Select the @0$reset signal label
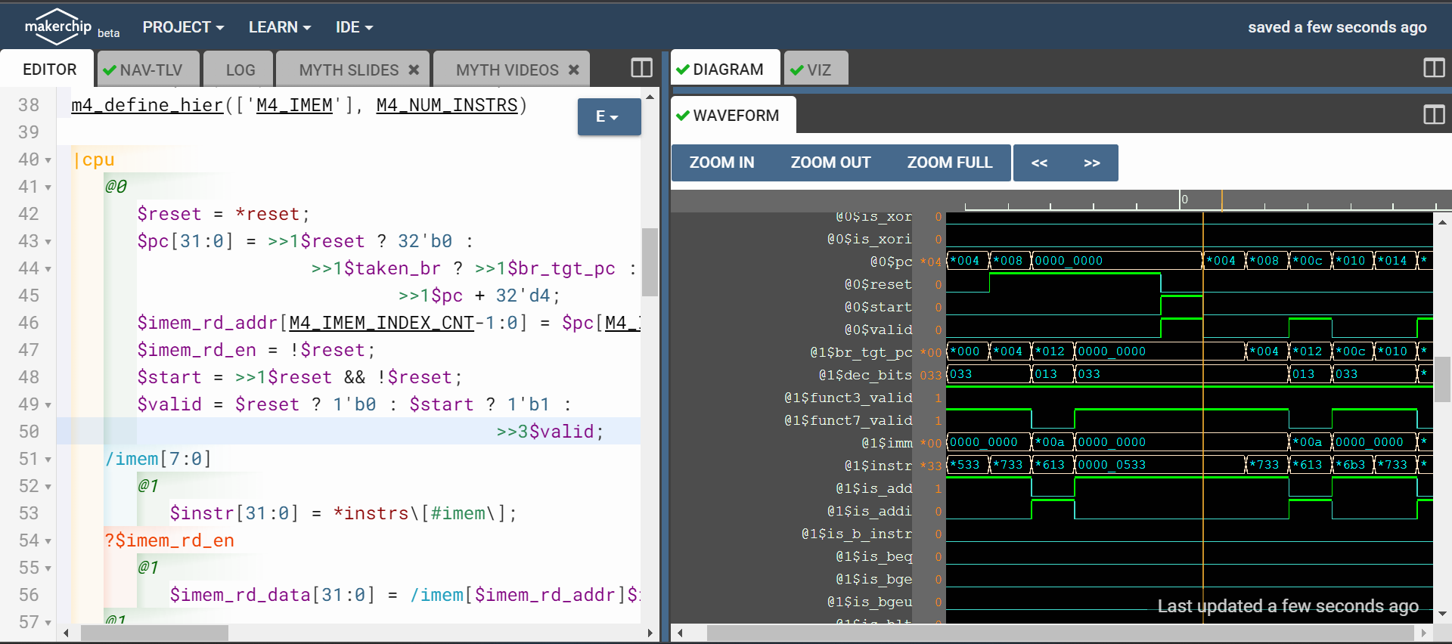This screenshot has height=644, width=1452. pyautogui.click(x=877, y=284)
